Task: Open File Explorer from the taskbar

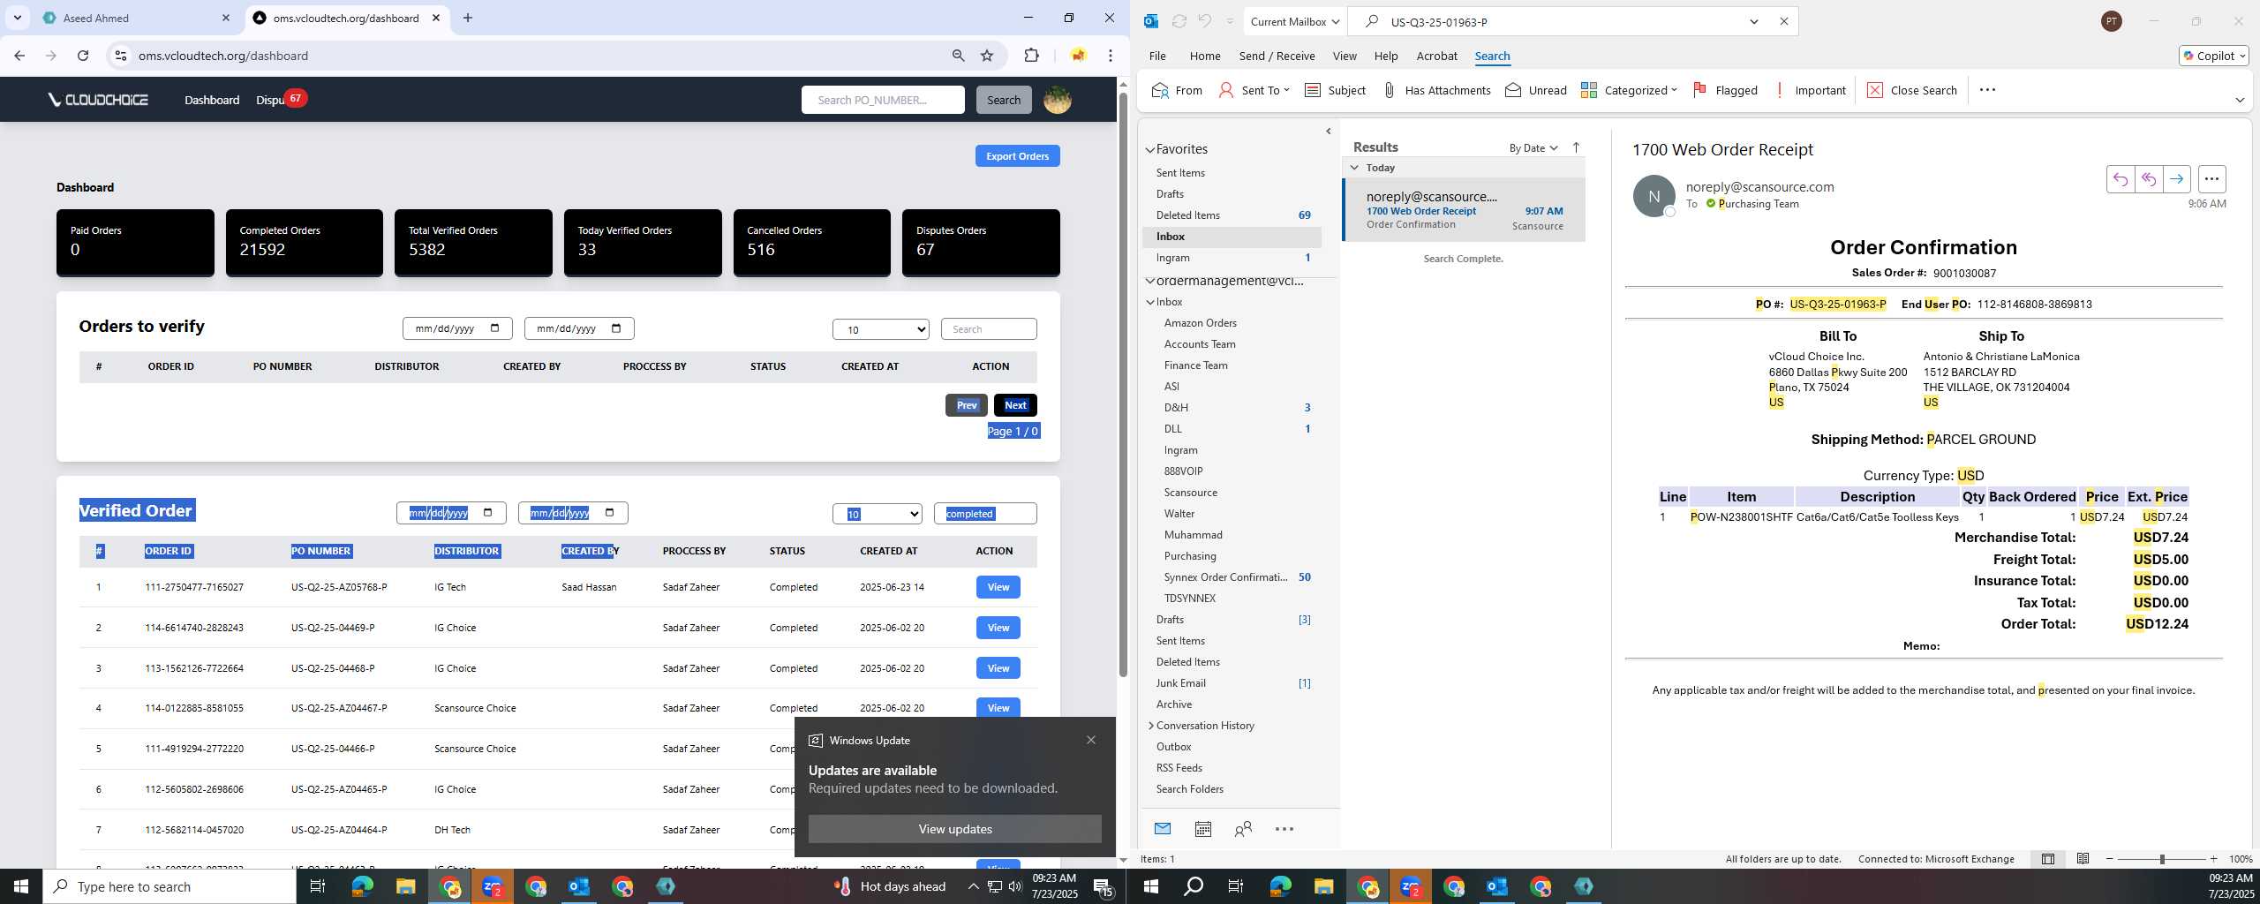Action: coord(405,886)
